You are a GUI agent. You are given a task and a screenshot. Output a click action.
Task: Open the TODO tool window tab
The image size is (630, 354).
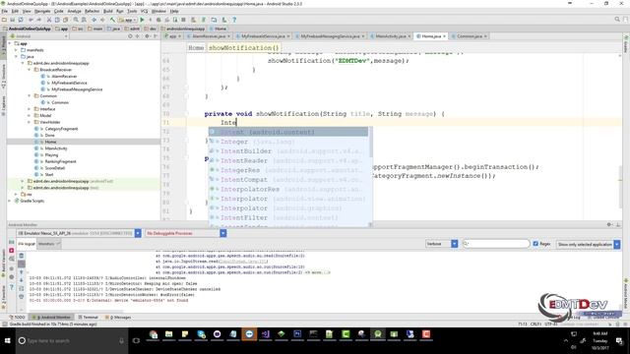(x=18, y=317)
